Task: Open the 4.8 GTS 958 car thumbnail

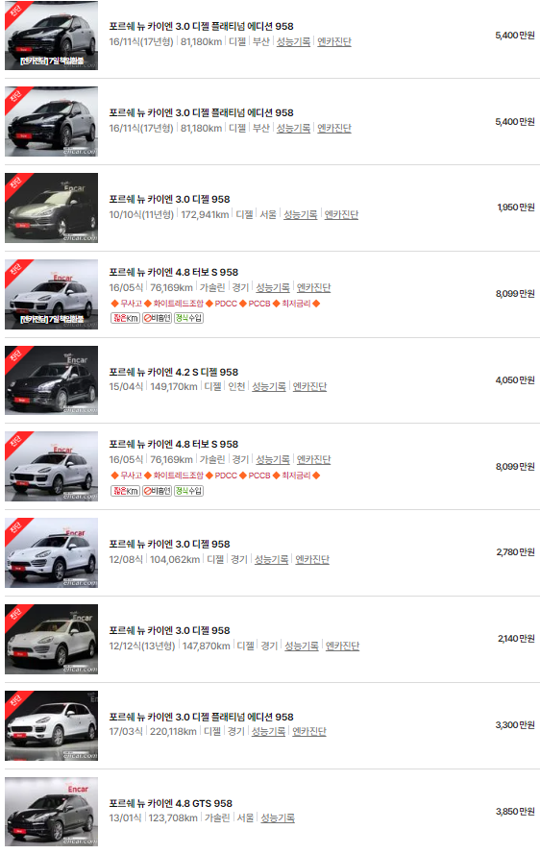Action: tap(52, 812)
